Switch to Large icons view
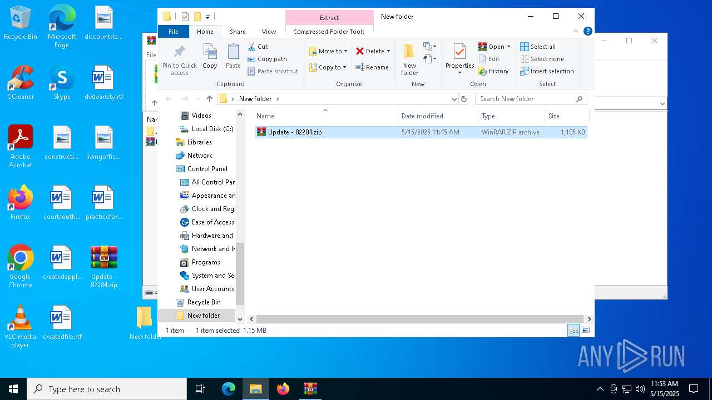 click(x=585, y=331)
